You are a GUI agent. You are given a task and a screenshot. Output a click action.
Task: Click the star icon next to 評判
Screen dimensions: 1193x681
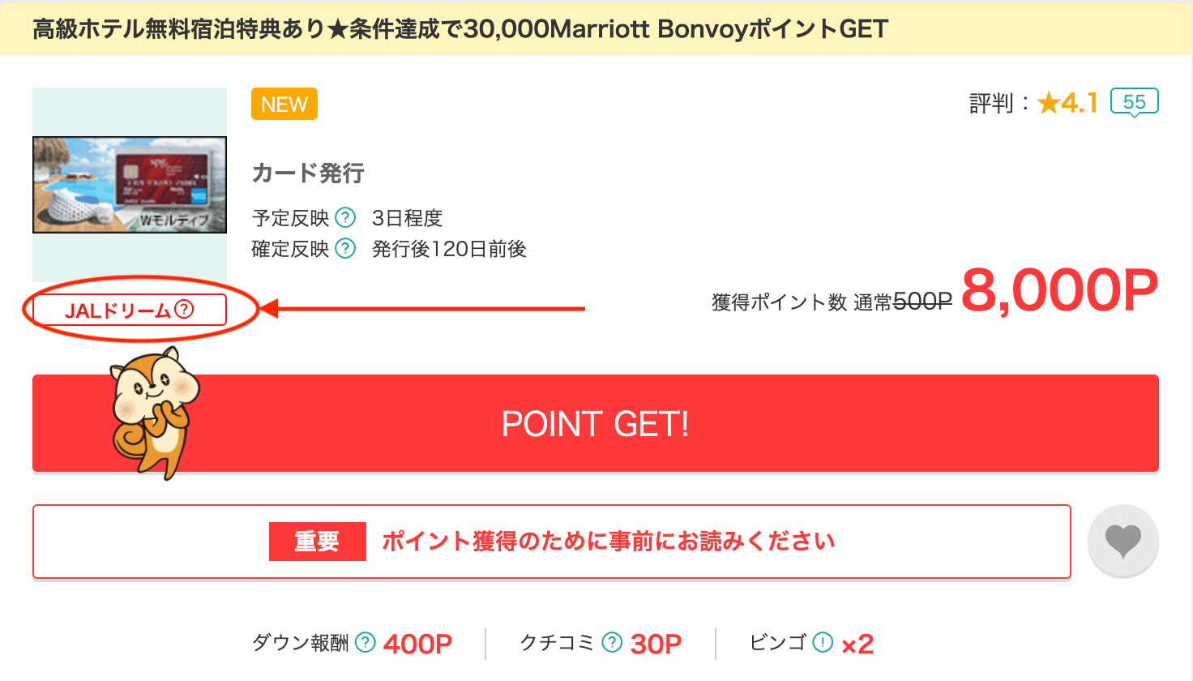1049,101
